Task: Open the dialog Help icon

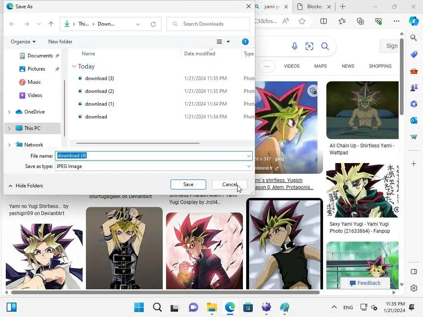Action: click(x=245, y=42)
